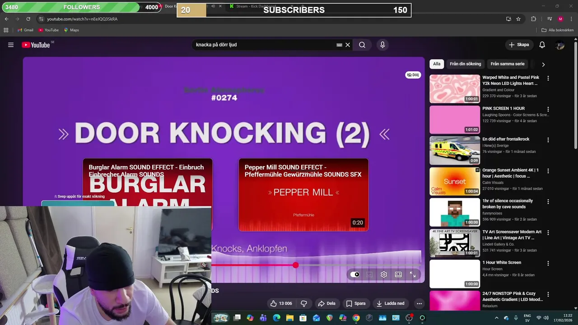Screen dimensions: 578x325
Task: Click the search magnifier button
Action: [x=362, y=45]
